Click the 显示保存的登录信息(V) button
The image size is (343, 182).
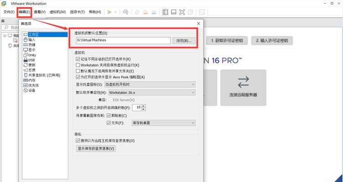96,149
